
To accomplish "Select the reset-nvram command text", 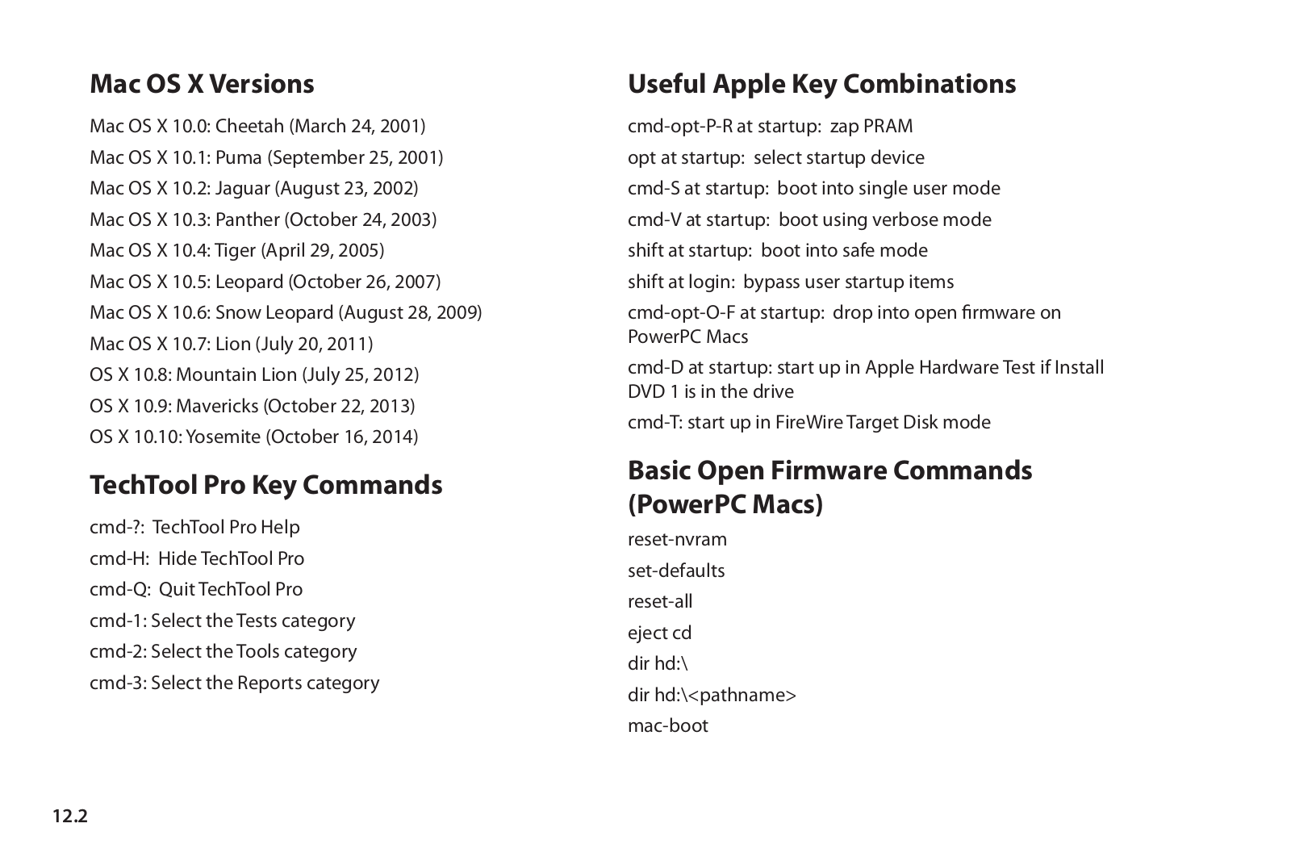I will click(x=677, y=539).
